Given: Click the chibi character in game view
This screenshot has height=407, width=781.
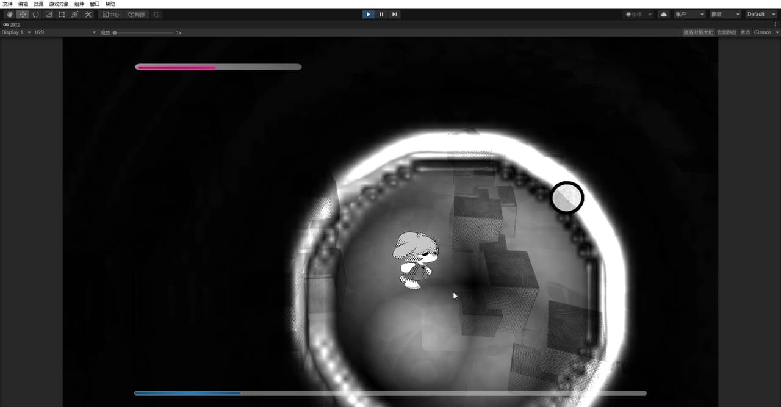Looking at the screenshot, I should pyautogui.click(x=416, y=260).
